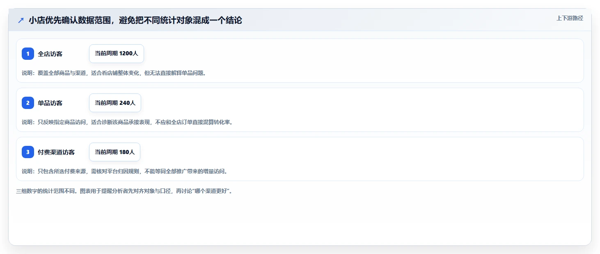The height and width of the screenshot is (254, 600).
Task: Select the 付费渠道访客 label
Action: point(56,152)
